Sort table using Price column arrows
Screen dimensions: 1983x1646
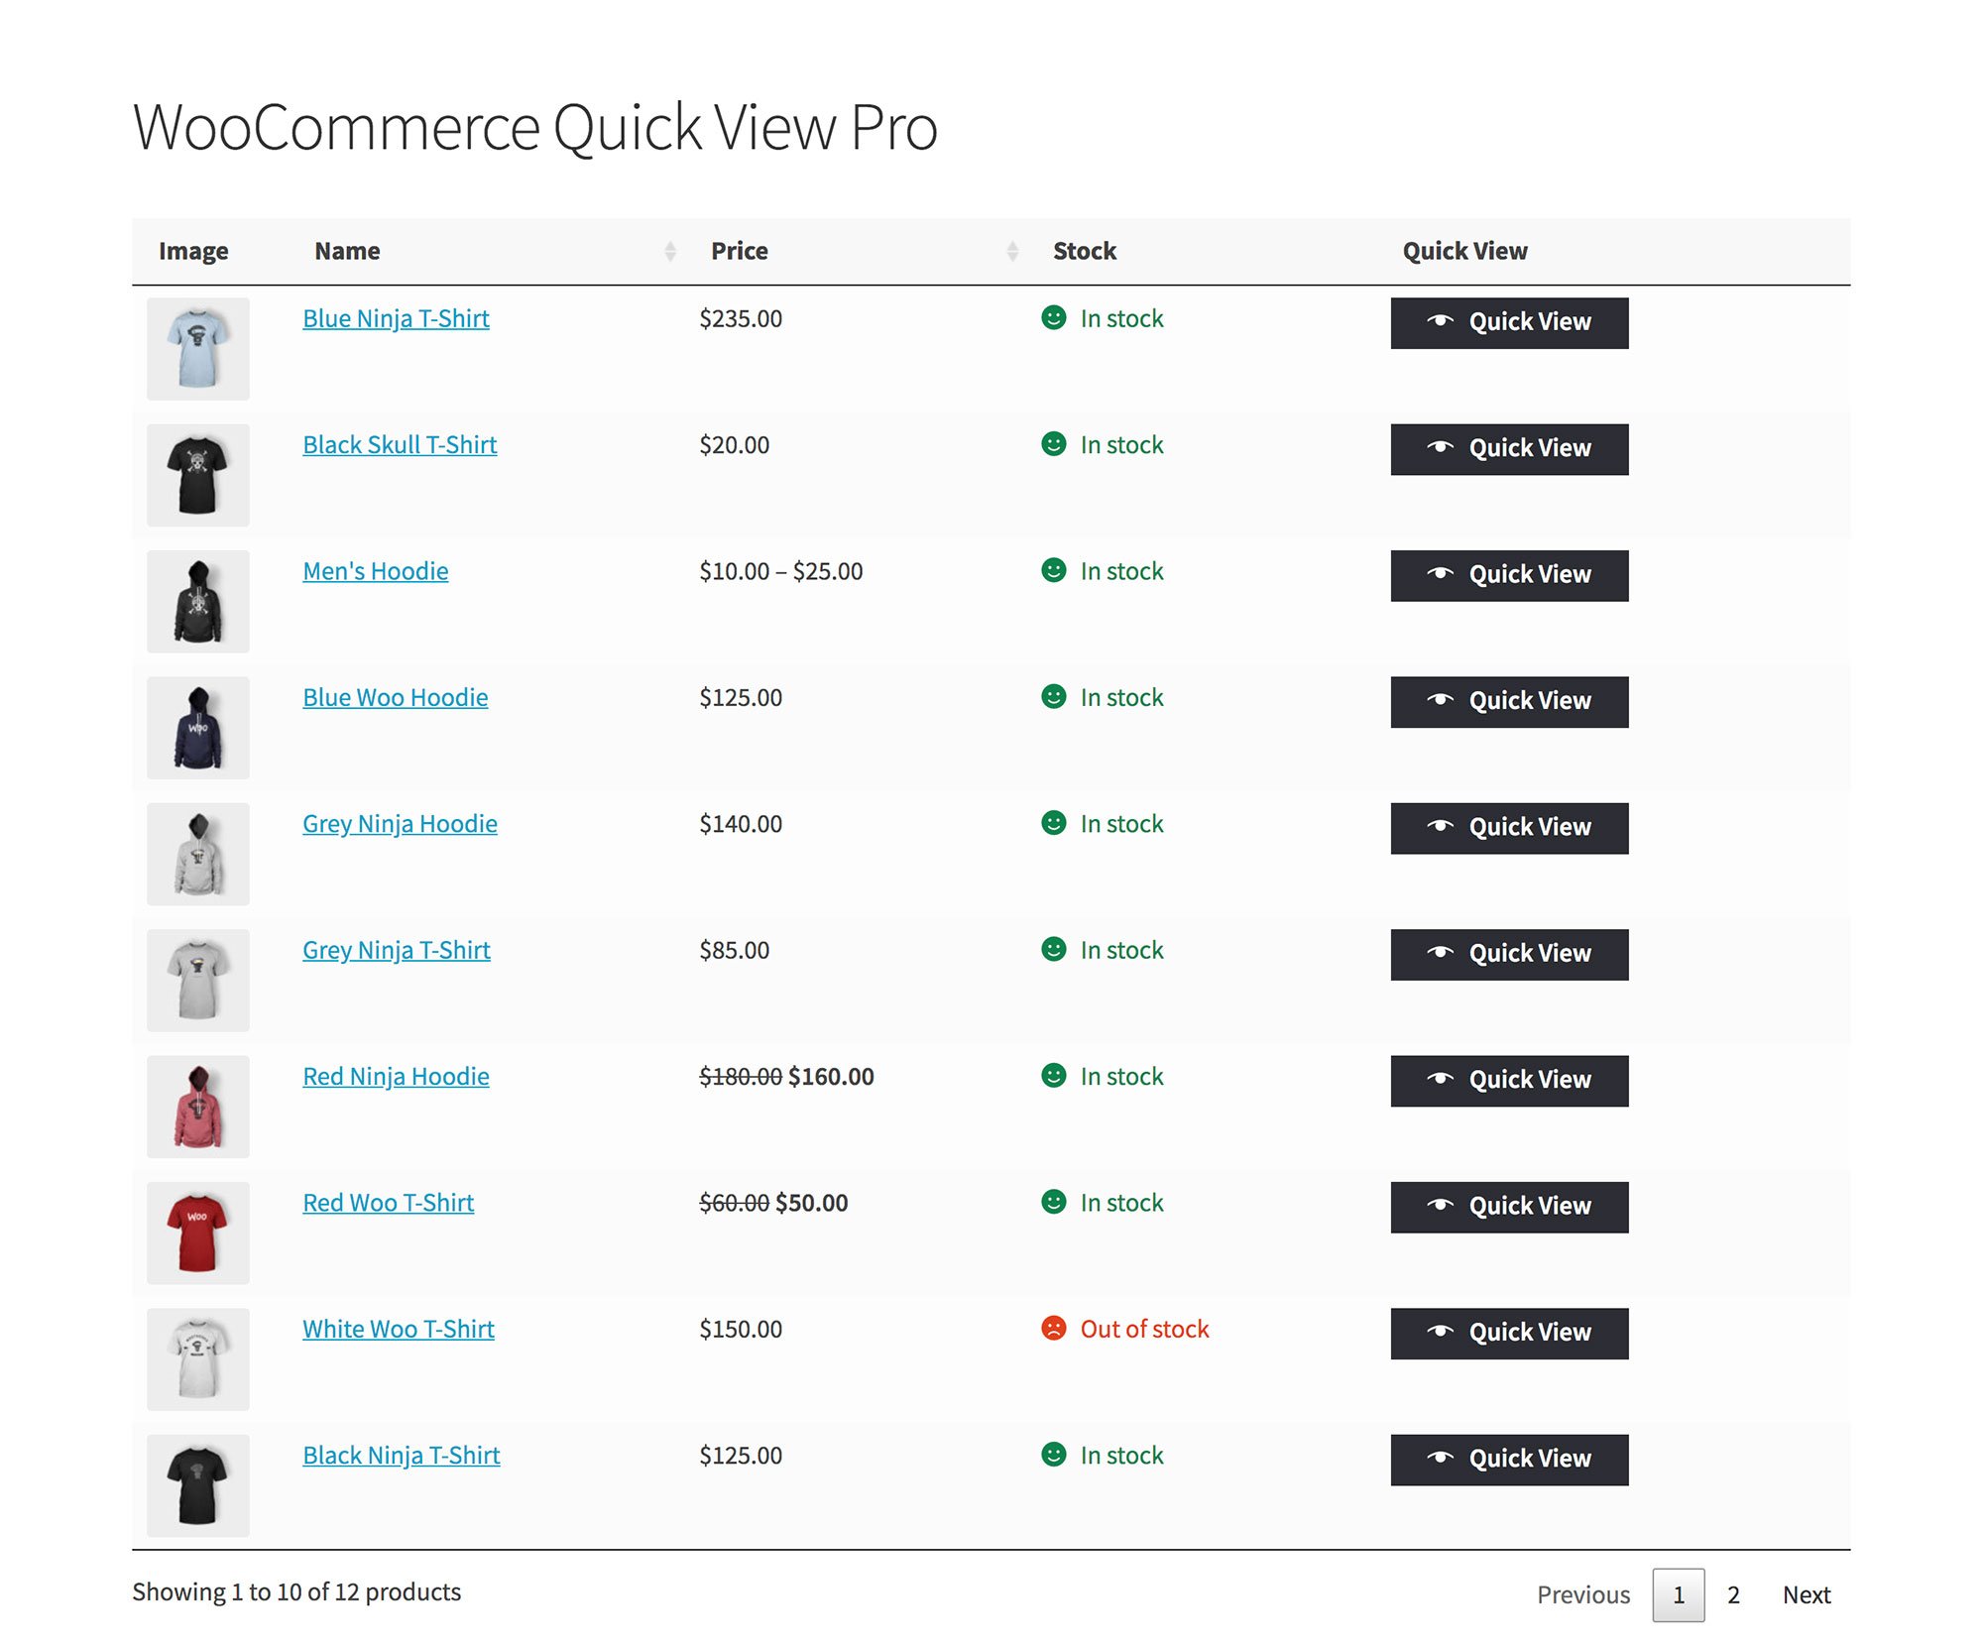(x=1012, y=251)
